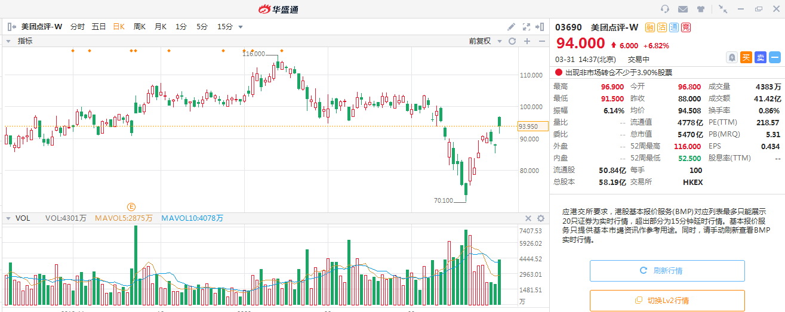Refresh the K-line chart
Screen dimensions: 785x312
click(x=512, y=41)
